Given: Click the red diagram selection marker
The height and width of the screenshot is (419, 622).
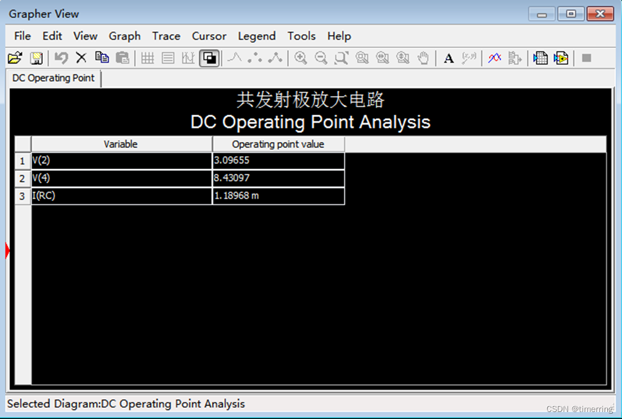Looking at the screenshot, I should (8, 250).
